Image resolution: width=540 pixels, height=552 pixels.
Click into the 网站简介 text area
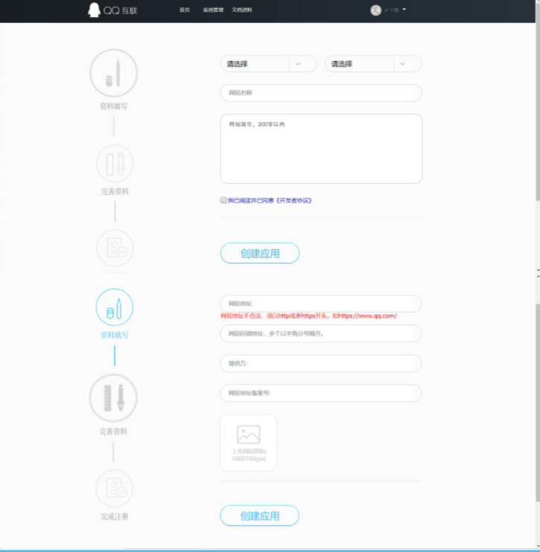pyautogui.click(x=321, y=149)
